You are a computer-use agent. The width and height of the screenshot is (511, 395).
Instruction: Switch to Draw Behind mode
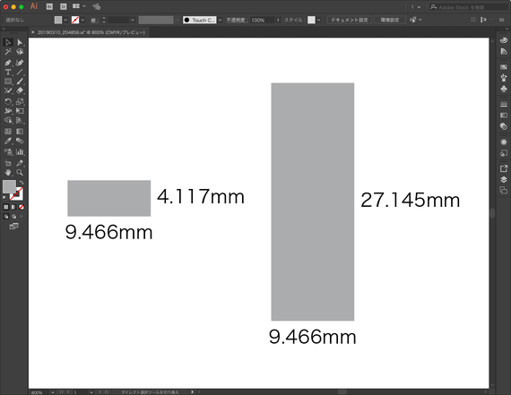pyautogui.click(x=13, y=216)
